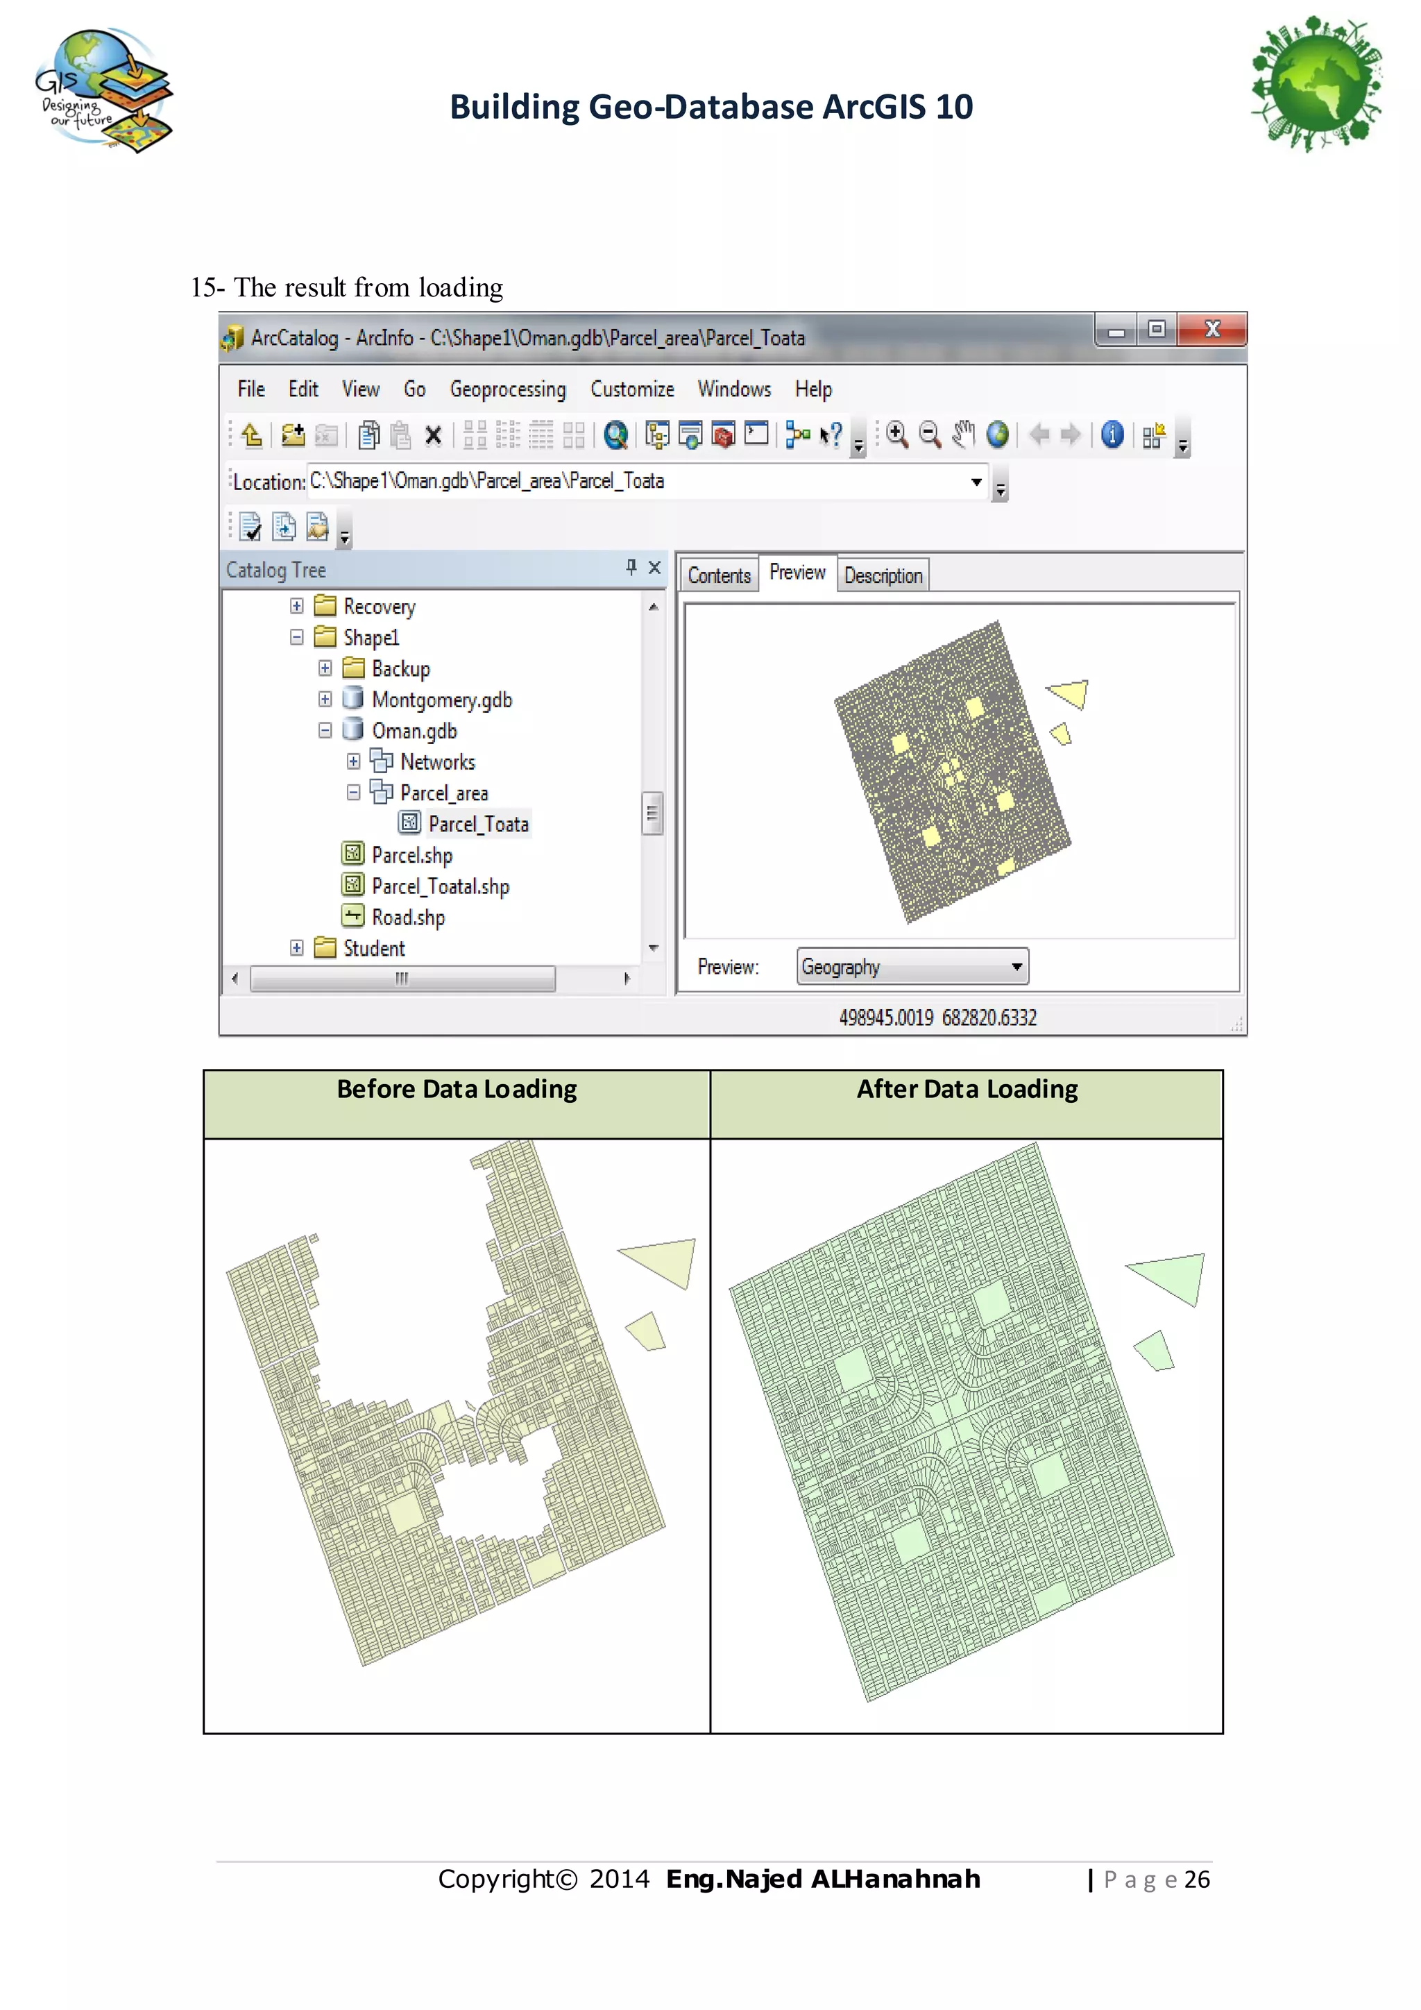
Task: Click the Full Extent globe icon
Action: pos(998,434)
